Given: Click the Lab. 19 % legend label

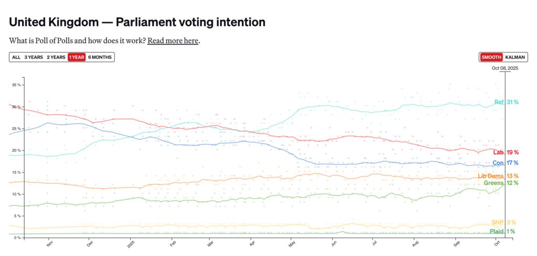Looking at the screenshot, I should pos(506,152).
